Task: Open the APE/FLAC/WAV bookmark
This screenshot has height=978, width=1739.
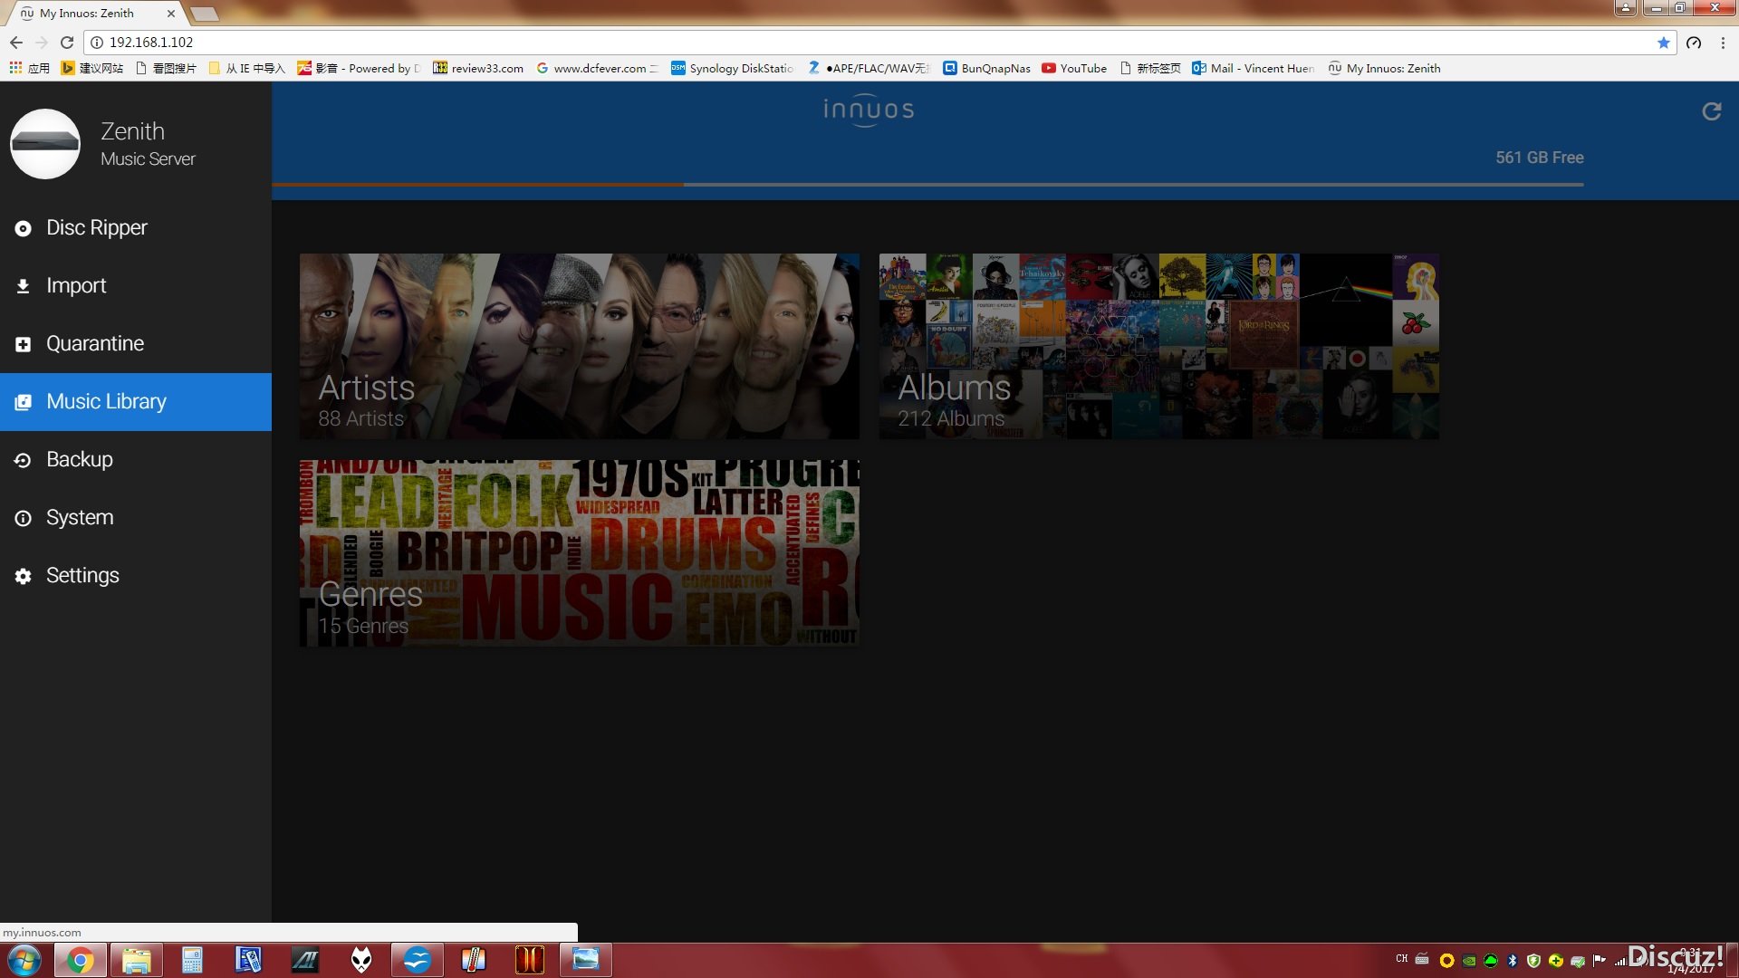Action: (x=869, y=68)
